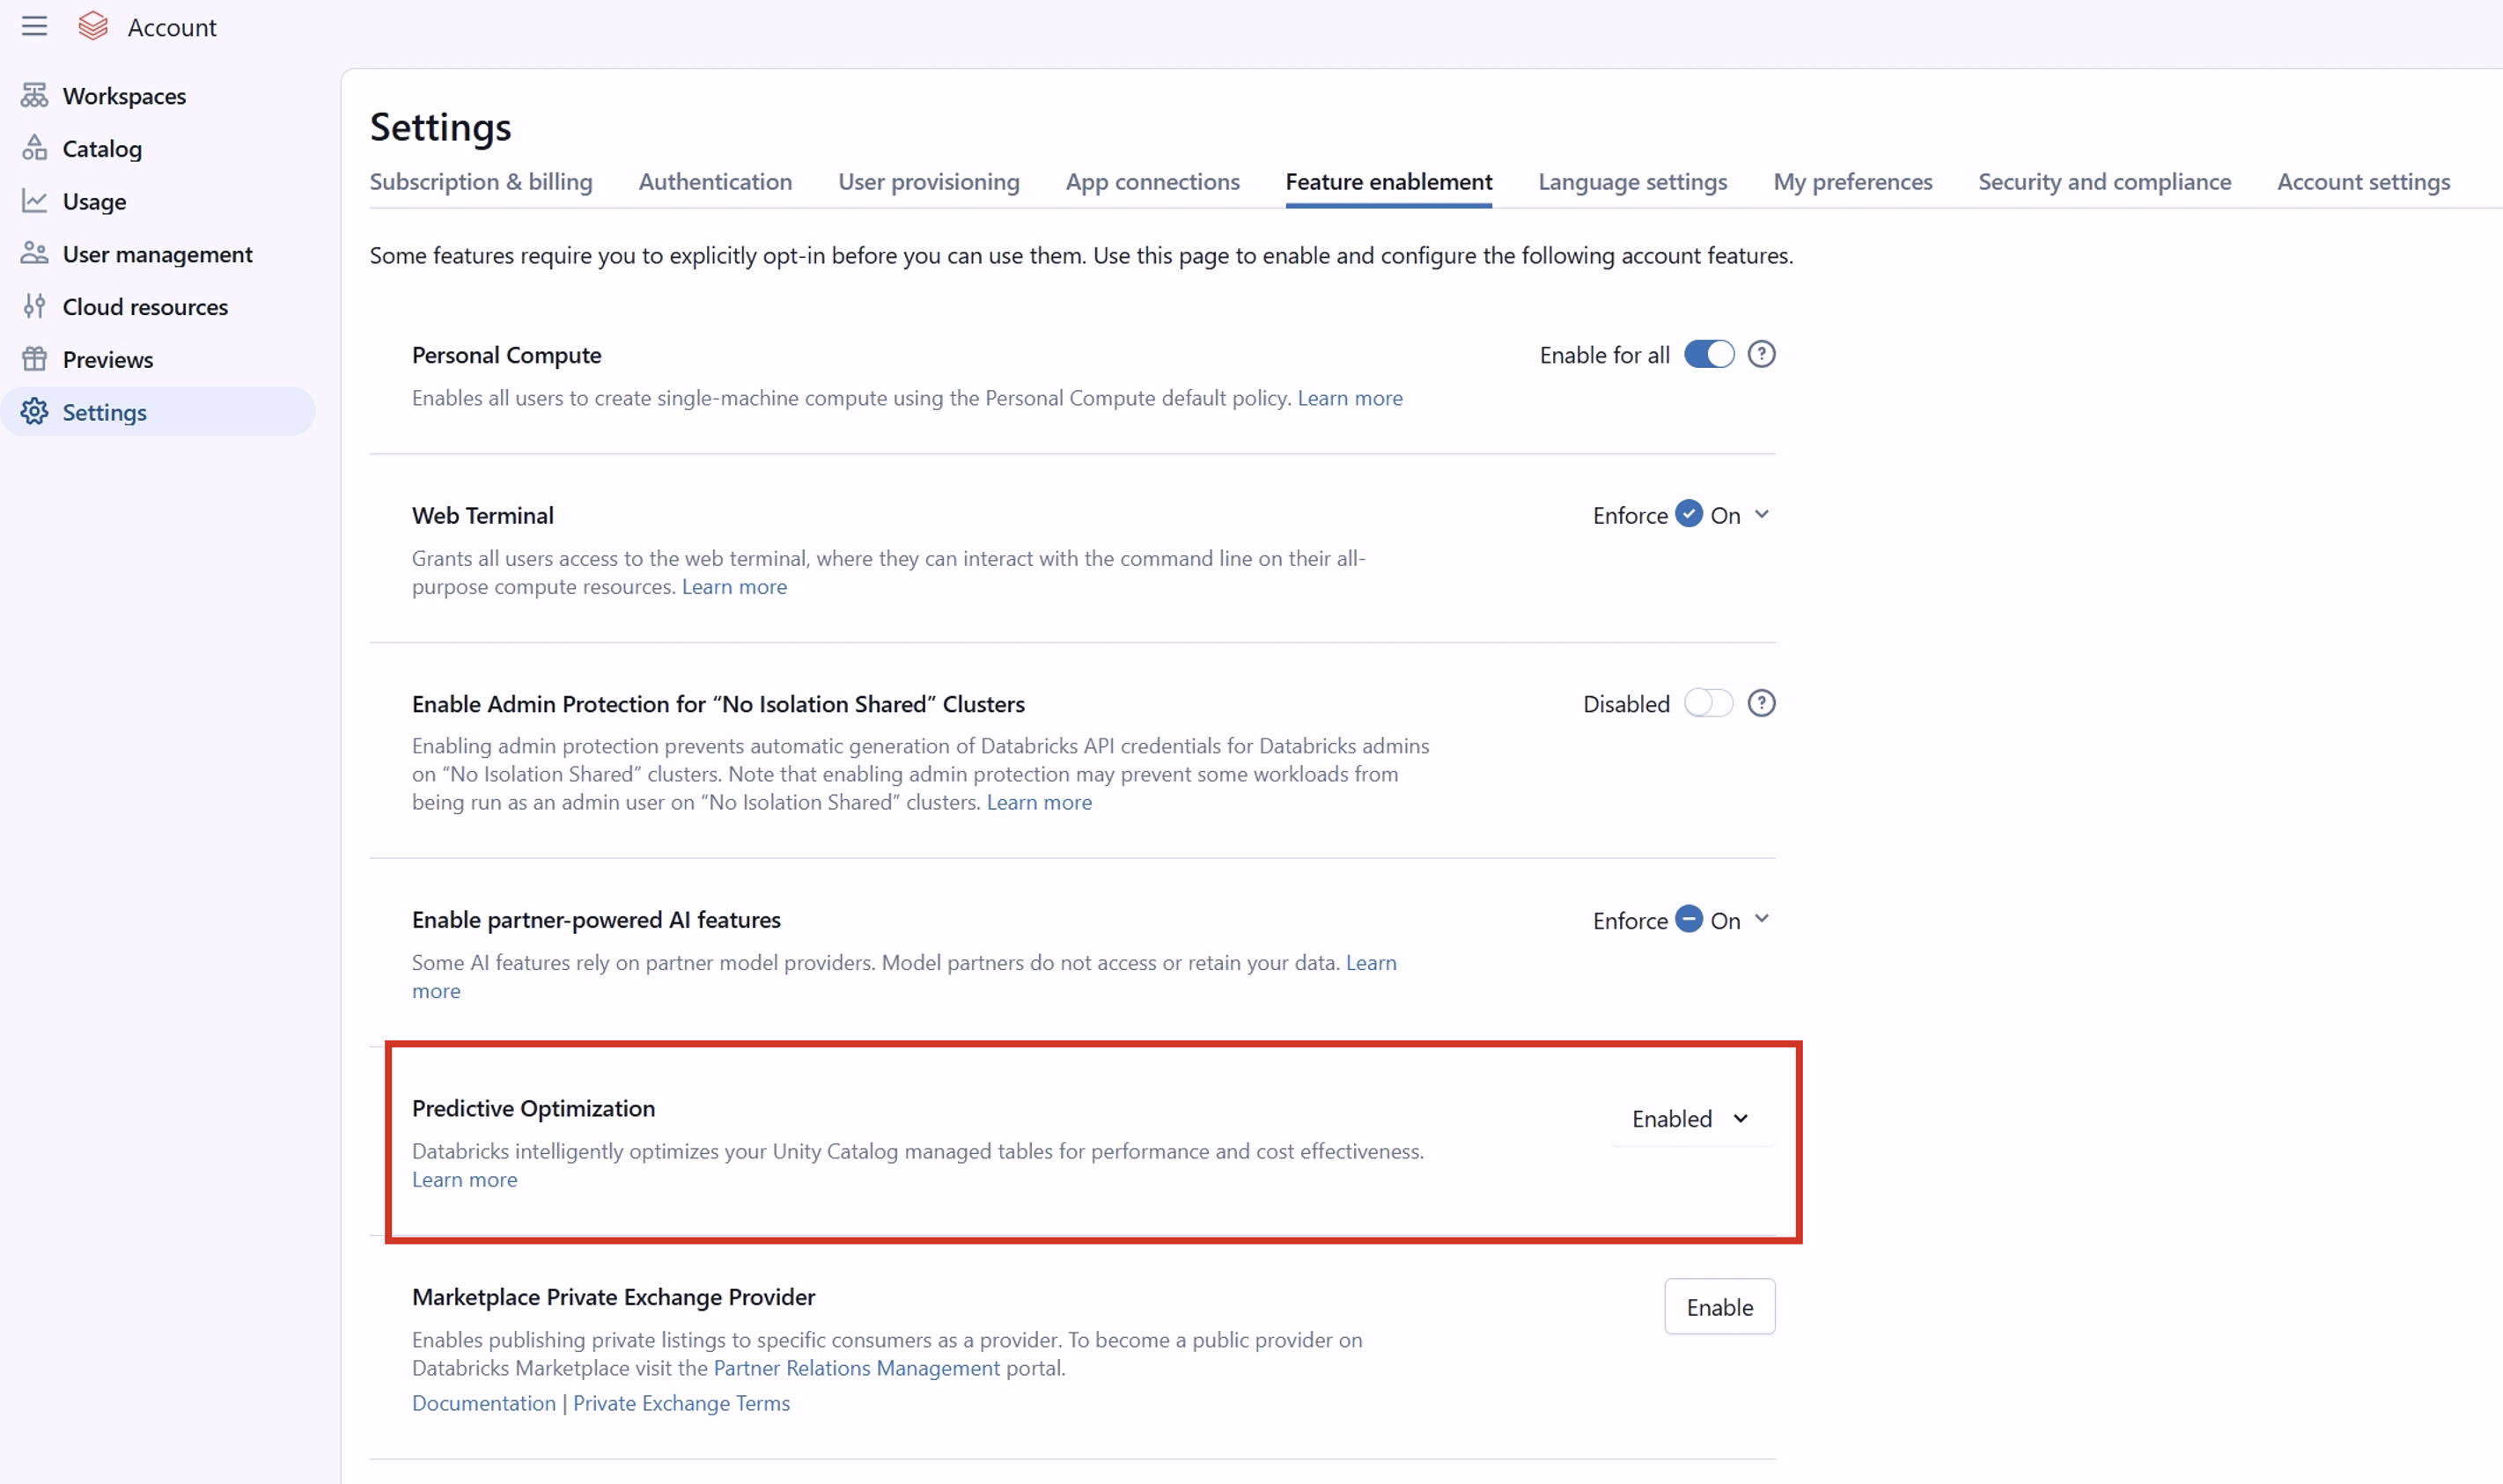Click Enable partner-powered AI features heading

pos(596,919)
